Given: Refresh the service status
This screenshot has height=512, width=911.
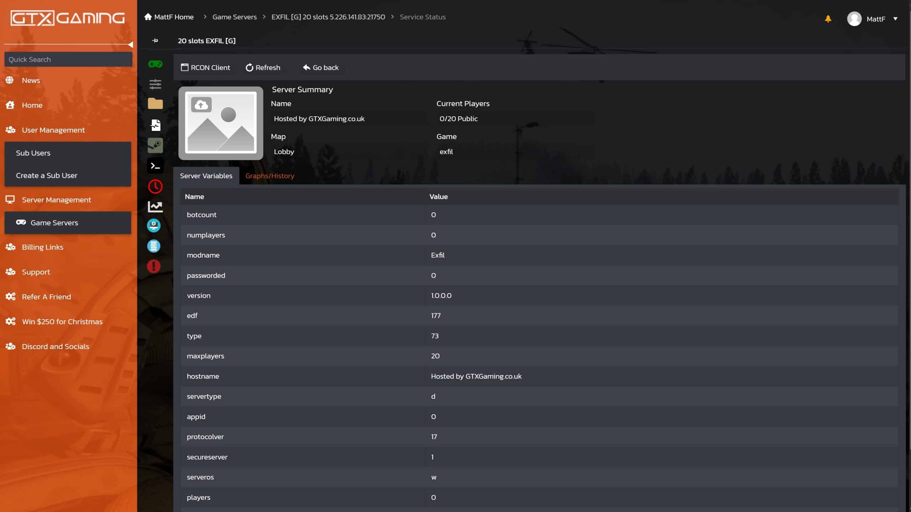Looking at the screenshot, I should click(x=263, y=68).
